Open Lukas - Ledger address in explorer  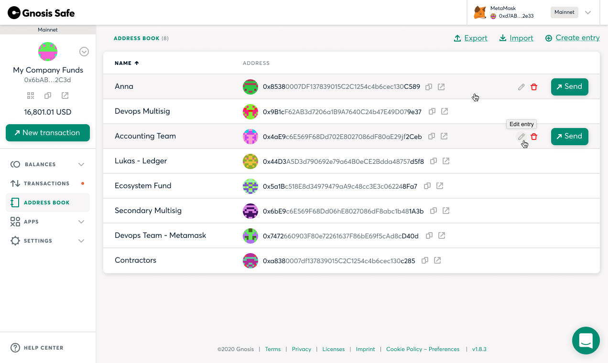(x=446, y=161)
